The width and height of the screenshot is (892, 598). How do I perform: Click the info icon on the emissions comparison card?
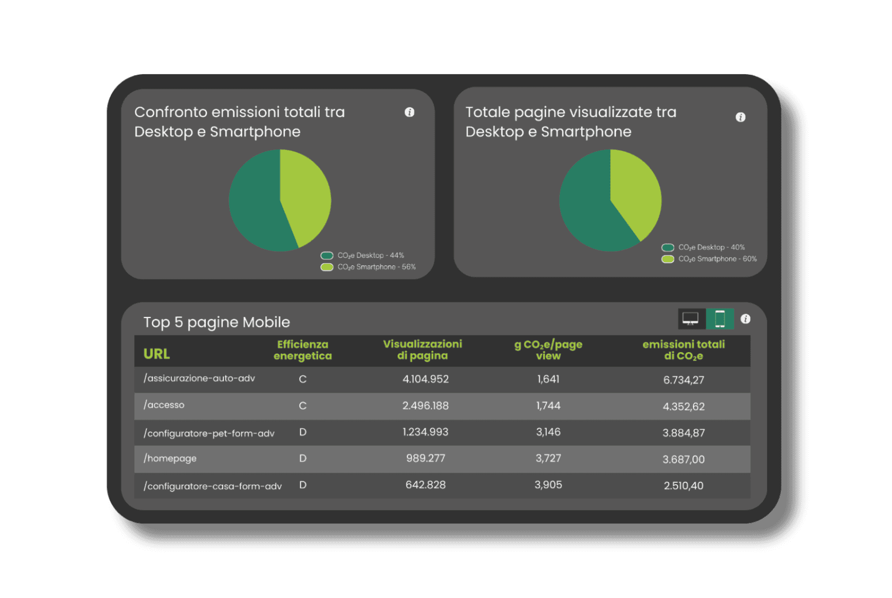[x=409, y=112]
